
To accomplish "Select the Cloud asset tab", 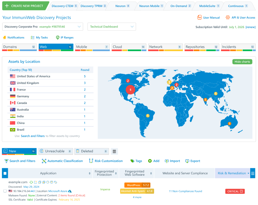I will [x=129, y=47].
